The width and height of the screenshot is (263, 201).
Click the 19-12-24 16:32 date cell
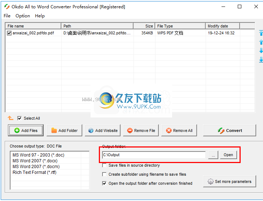pos(221,33)
